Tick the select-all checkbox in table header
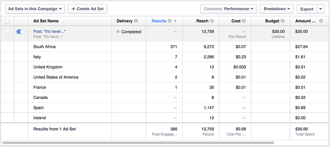 (x=7, y=21)
